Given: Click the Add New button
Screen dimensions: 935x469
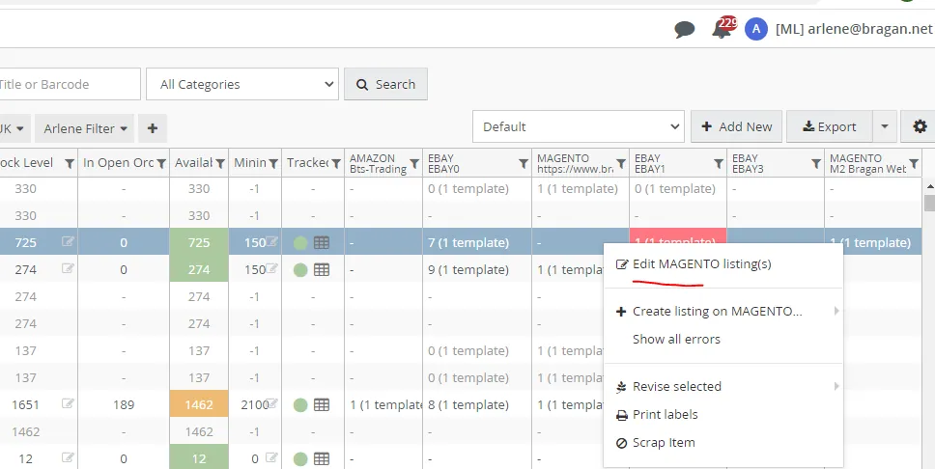Looking at the screenshot, I should tap(736, 126).
